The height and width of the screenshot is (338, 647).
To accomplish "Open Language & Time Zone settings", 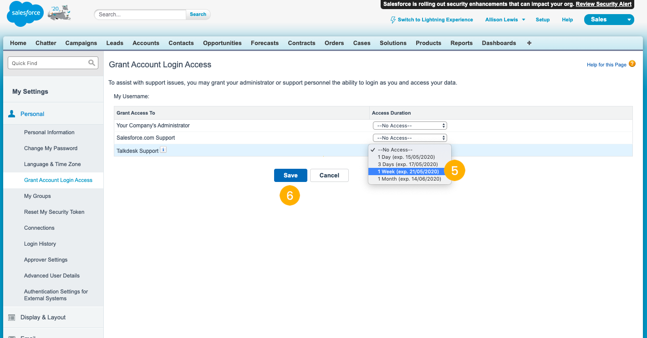I will (x=52, y=164).
